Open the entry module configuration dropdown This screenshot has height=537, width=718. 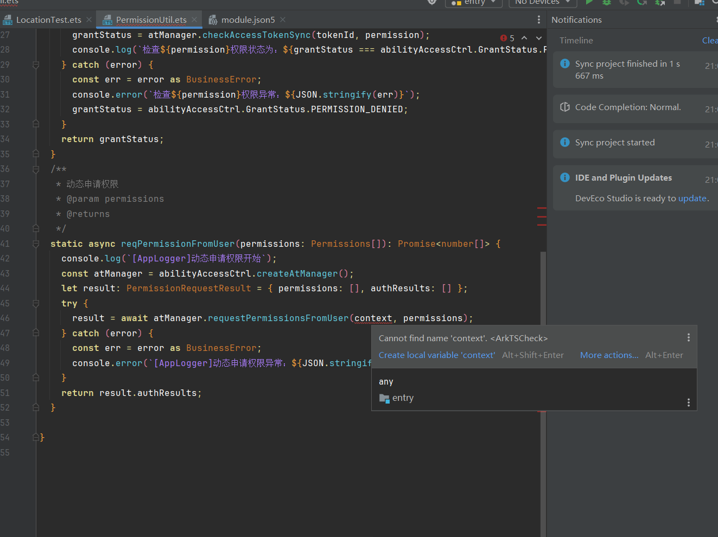pyautogui.click(x=473, y=3)
